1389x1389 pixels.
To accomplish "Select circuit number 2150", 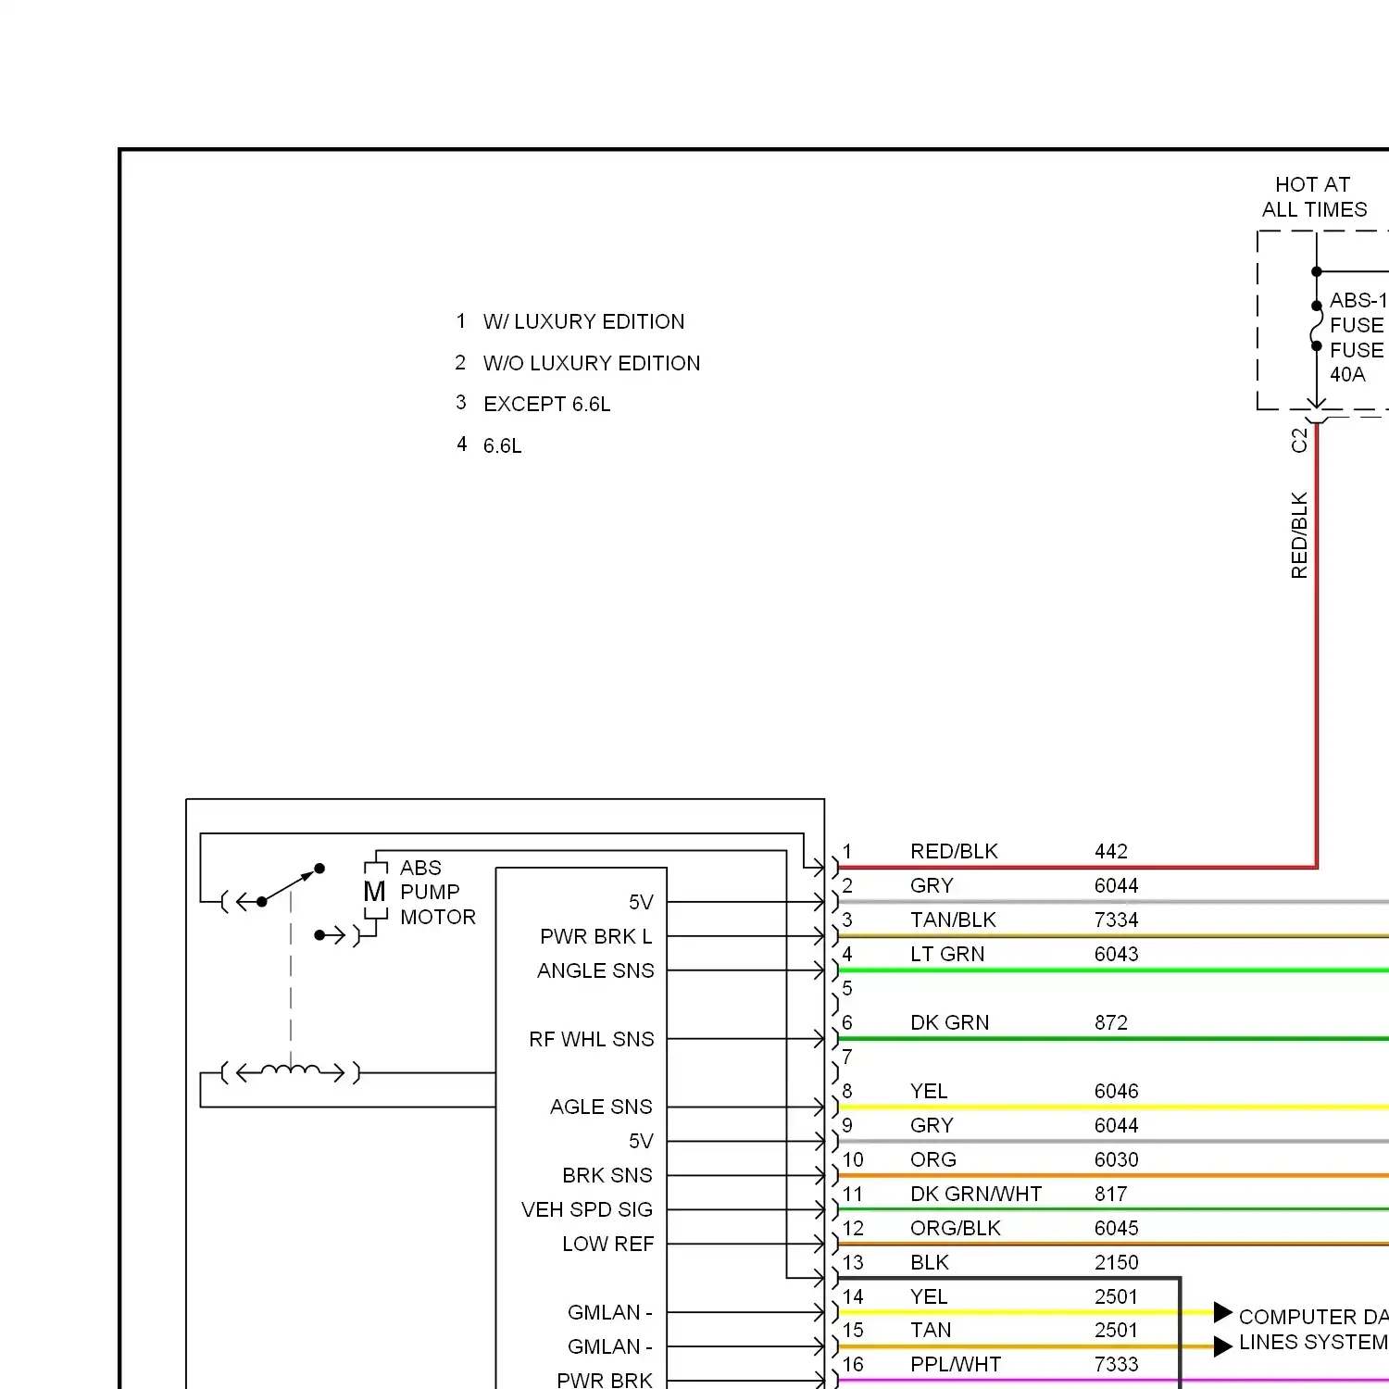I will (x=1116, y=1262).
